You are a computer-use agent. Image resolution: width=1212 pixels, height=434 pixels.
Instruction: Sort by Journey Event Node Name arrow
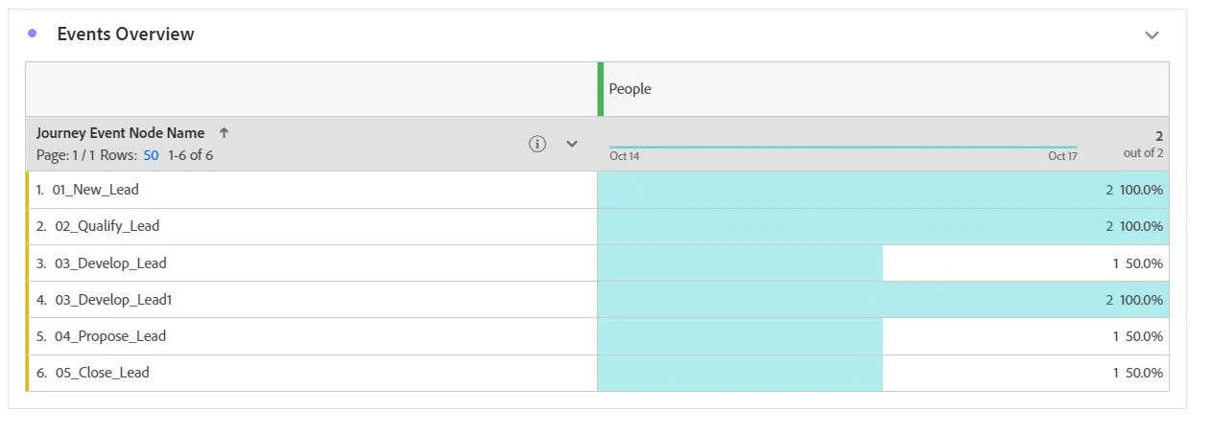224,133
